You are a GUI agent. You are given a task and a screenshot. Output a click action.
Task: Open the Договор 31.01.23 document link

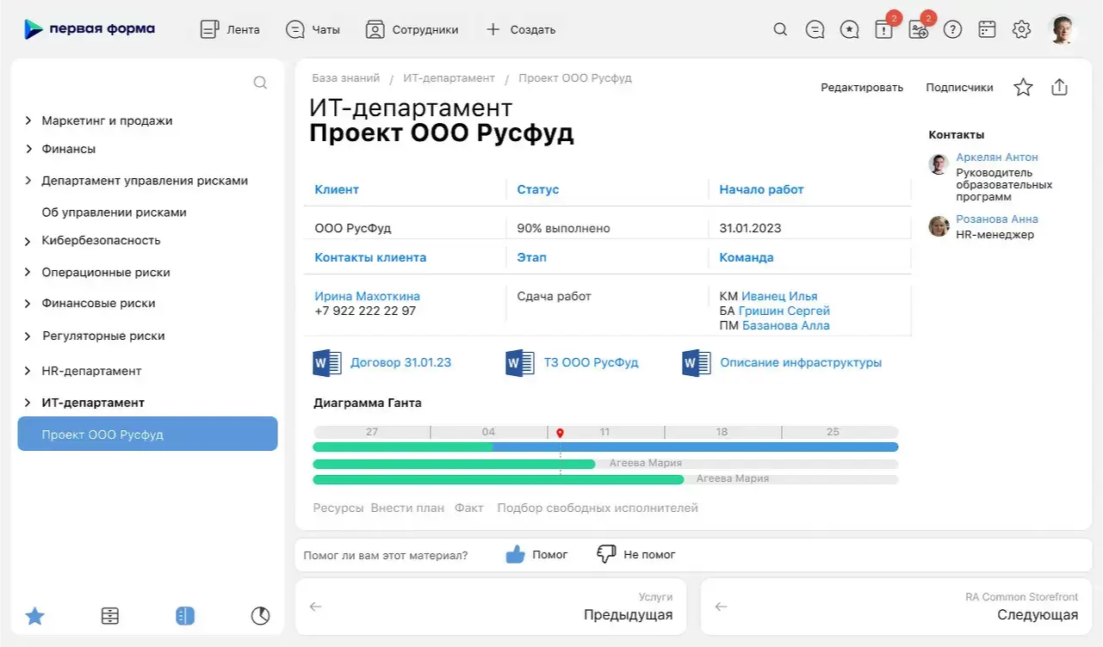pyautogui.click(x=400, y=363)
